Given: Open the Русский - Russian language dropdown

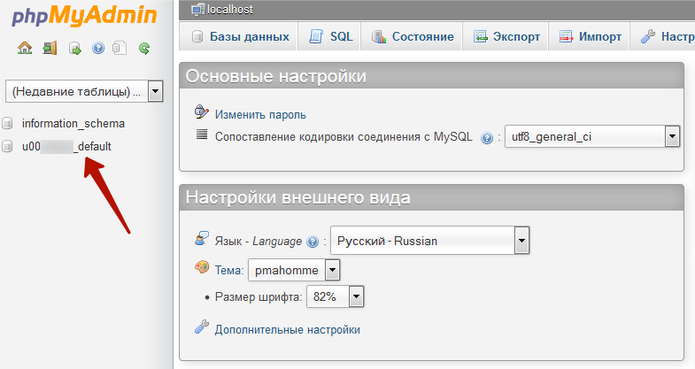Looking at the screenshot, I should [429, 240].
